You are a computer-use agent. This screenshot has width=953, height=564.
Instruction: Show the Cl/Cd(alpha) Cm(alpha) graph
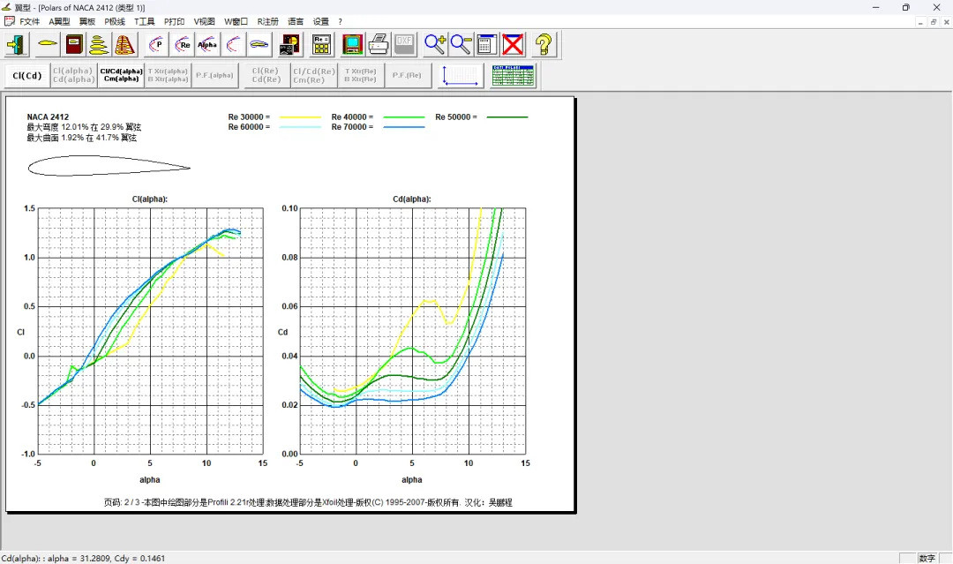(x=121, y=75)
